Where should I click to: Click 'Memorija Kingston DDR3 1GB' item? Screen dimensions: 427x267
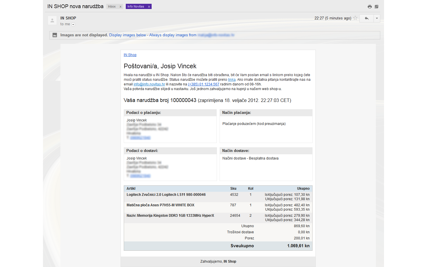point(170,216)
